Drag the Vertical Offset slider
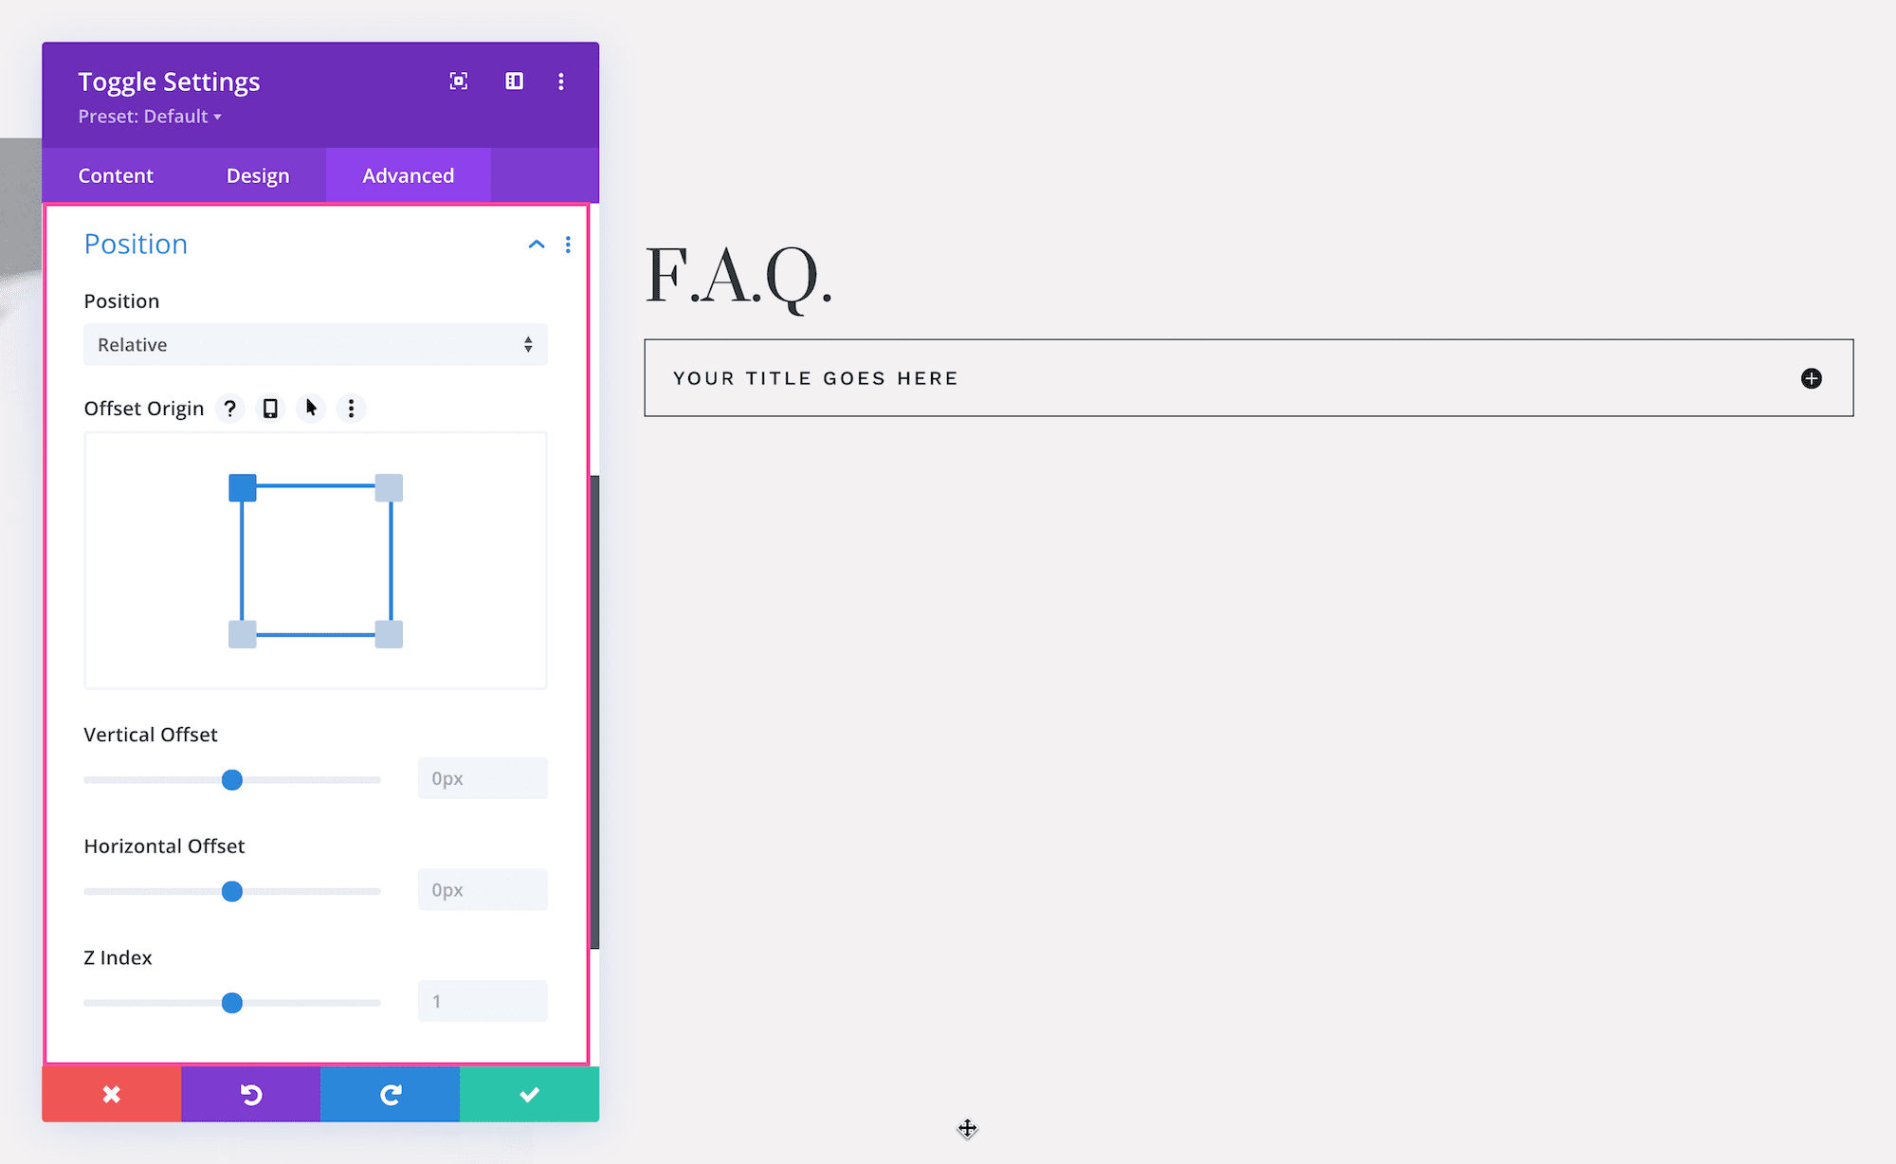The width and height of the screenshot is (1896, 1164). [x=231, y=779]
